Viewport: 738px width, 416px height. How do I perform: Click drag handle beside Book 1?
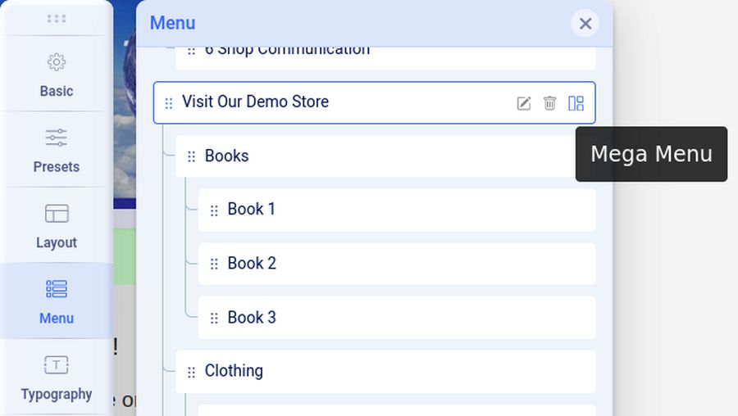pyautogui.click(x=214, y=210)
